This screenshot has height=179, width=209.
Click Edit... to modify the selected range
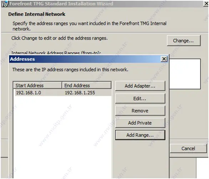point(140,99)
